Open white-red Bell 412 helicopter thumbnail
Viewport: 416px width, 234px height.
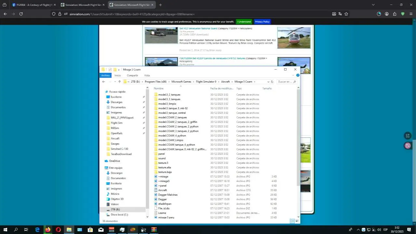click(x=294, y=38)
